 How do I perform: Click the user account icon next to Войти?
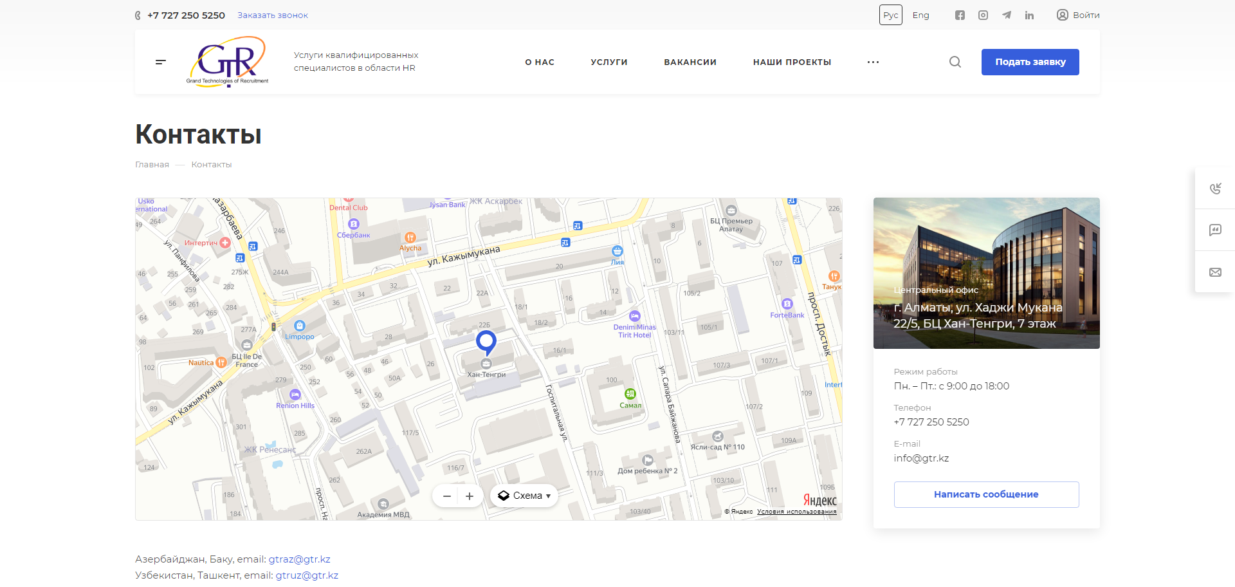coord(1062,15)
